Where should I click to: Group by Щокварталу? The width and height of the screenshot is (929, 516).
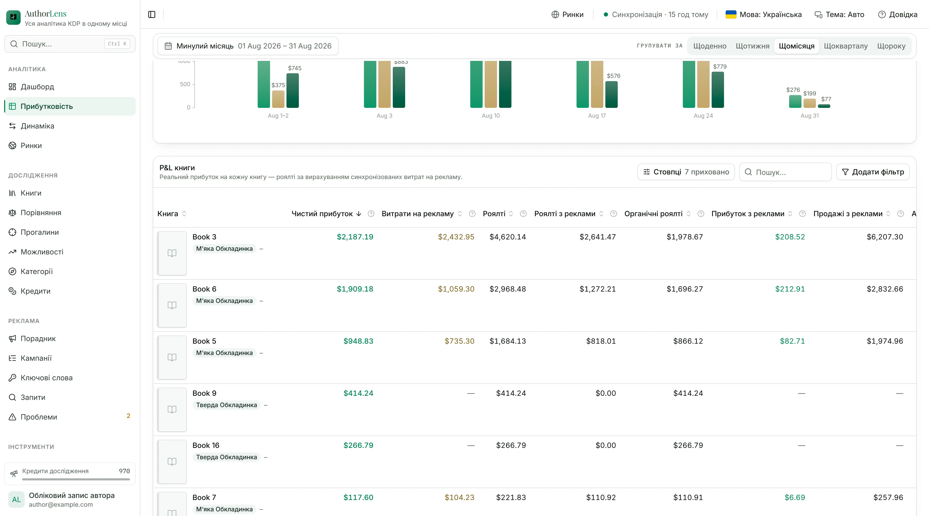click(x=846, y=46)
